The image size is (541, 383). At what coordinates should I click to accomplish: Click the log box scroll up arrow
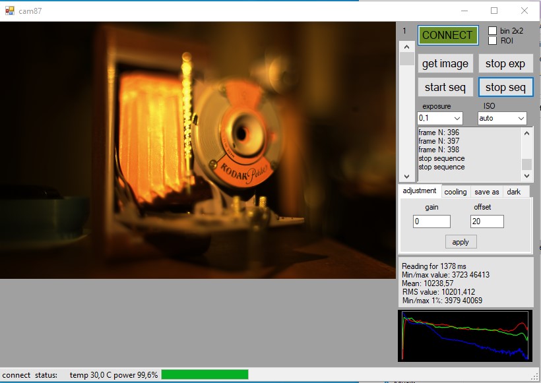click(526, 133)
